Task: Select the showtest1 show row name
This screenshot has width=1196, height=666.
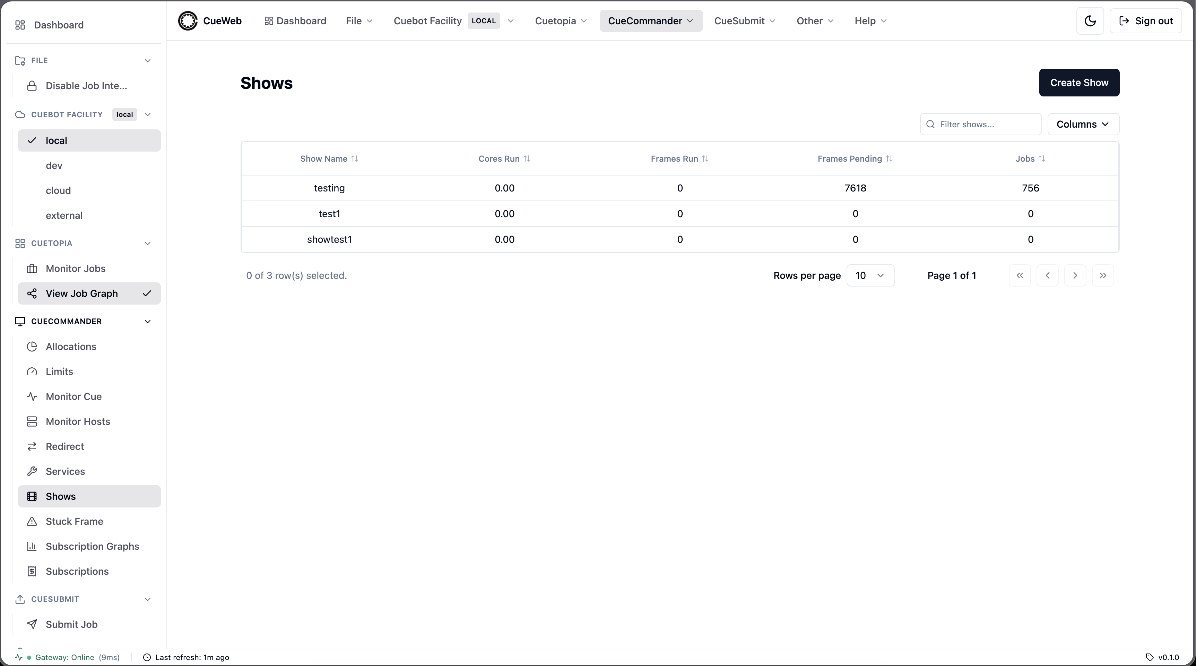Action: pyautogui.click(x=329, y=239)
